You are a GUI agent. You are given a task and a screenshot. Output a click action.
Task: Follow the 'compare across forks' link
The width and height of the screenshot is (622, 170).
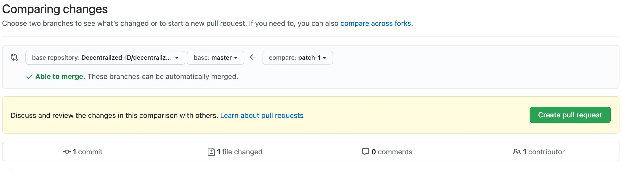click(x=375, y=24)
